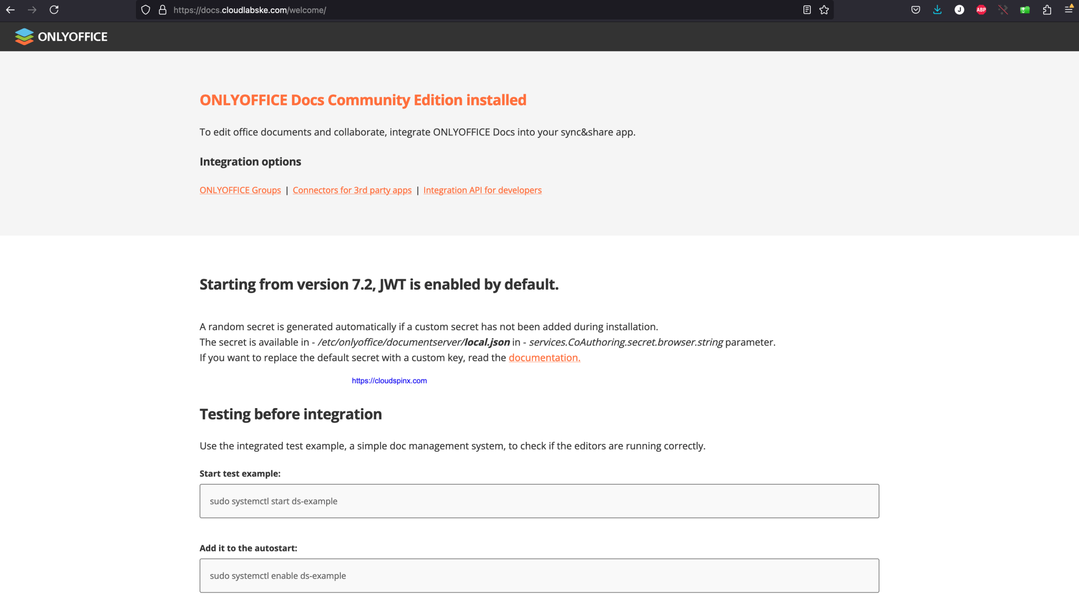Open Connectors for 3rd party apps
The image size is (1079, 604).
coord(352,190)
